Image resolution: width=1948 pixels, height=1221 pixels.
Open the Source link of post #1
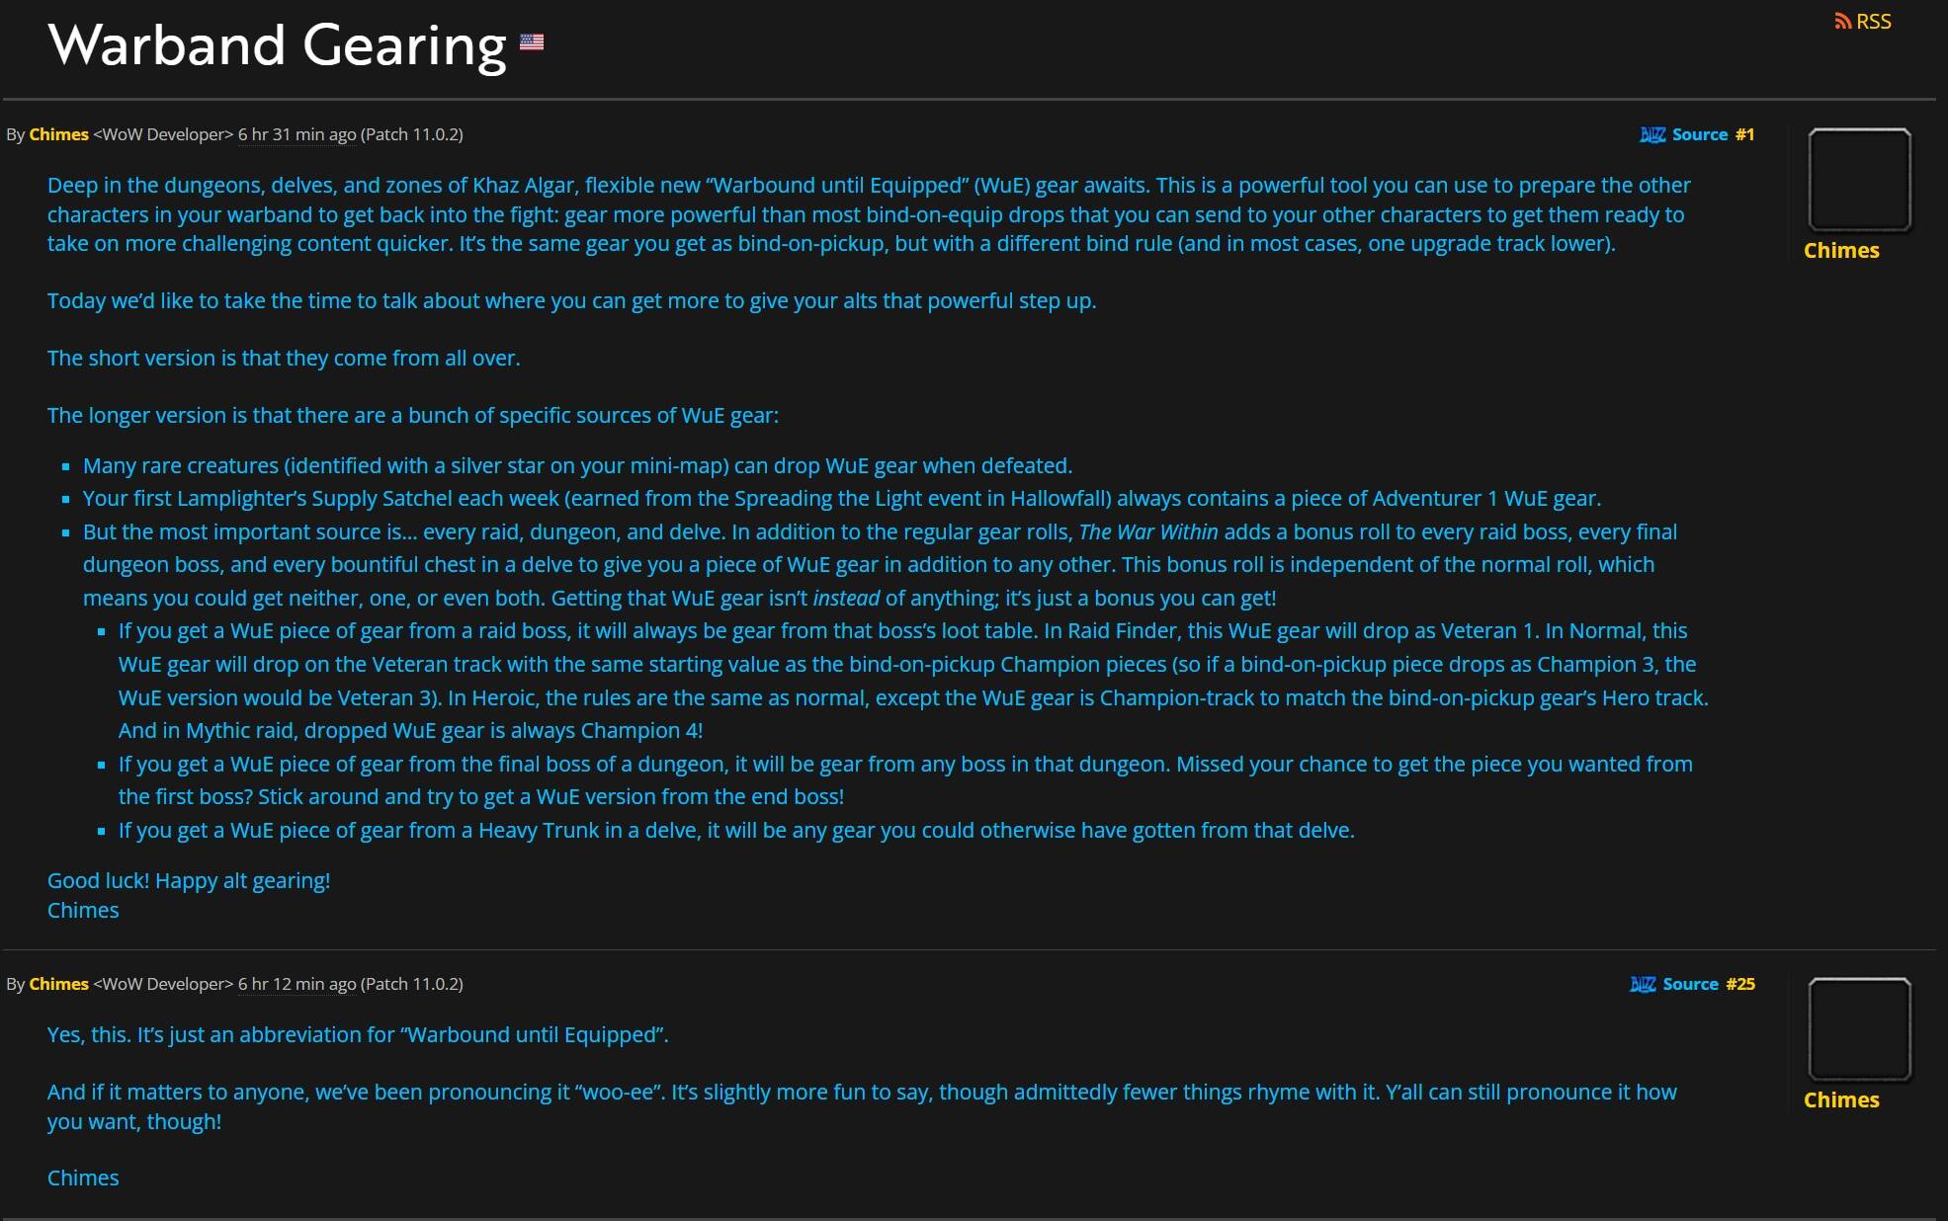pyautogui.click(x=1700, y=134)
